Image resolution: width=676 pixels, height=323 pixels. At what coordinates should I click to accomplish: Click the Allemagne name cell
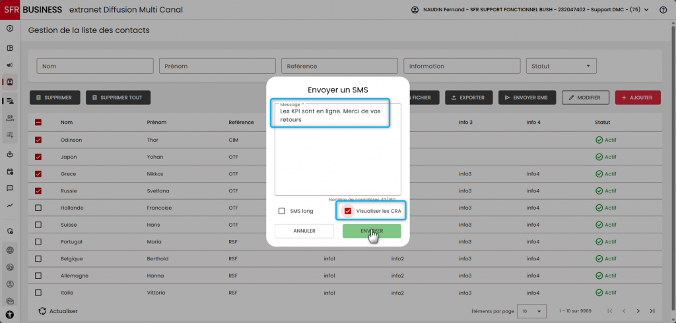coord(75,276)
